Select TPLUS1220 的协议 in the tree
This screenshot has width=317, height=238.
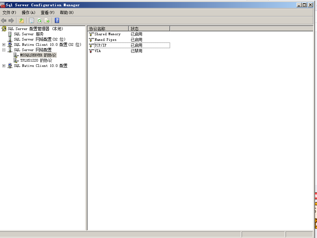click(36, 60)
